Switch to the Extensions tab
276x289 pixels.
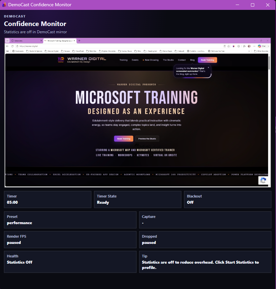point(26,40)
